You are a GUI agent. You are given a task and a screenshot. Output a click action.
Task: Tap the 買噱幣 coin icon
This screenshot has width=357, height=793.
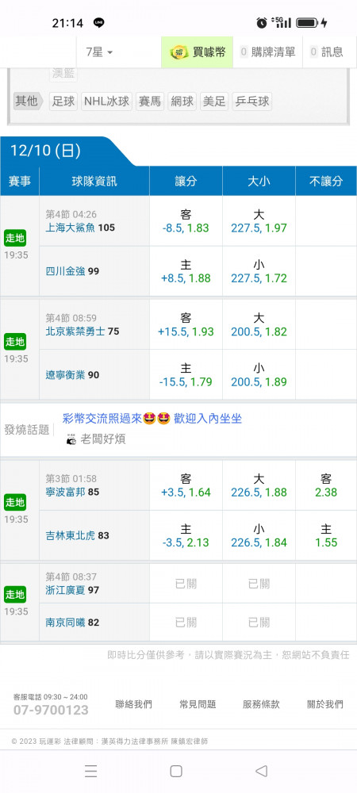click(179, 52)
